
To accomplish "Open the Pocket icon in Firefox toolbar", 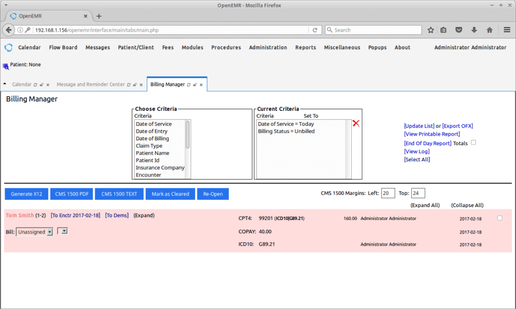I will (x=459, y=30).
